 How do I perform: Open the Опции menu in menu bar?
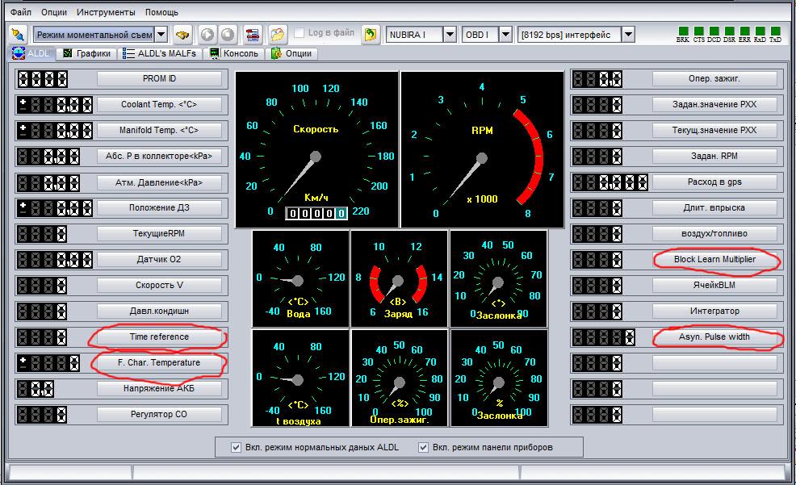coord(54,11)
